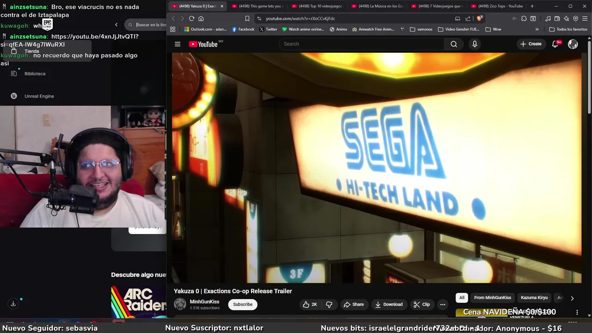
Task: Show hidden bookmarks with the double chevron
Action: tap(537, 29)
